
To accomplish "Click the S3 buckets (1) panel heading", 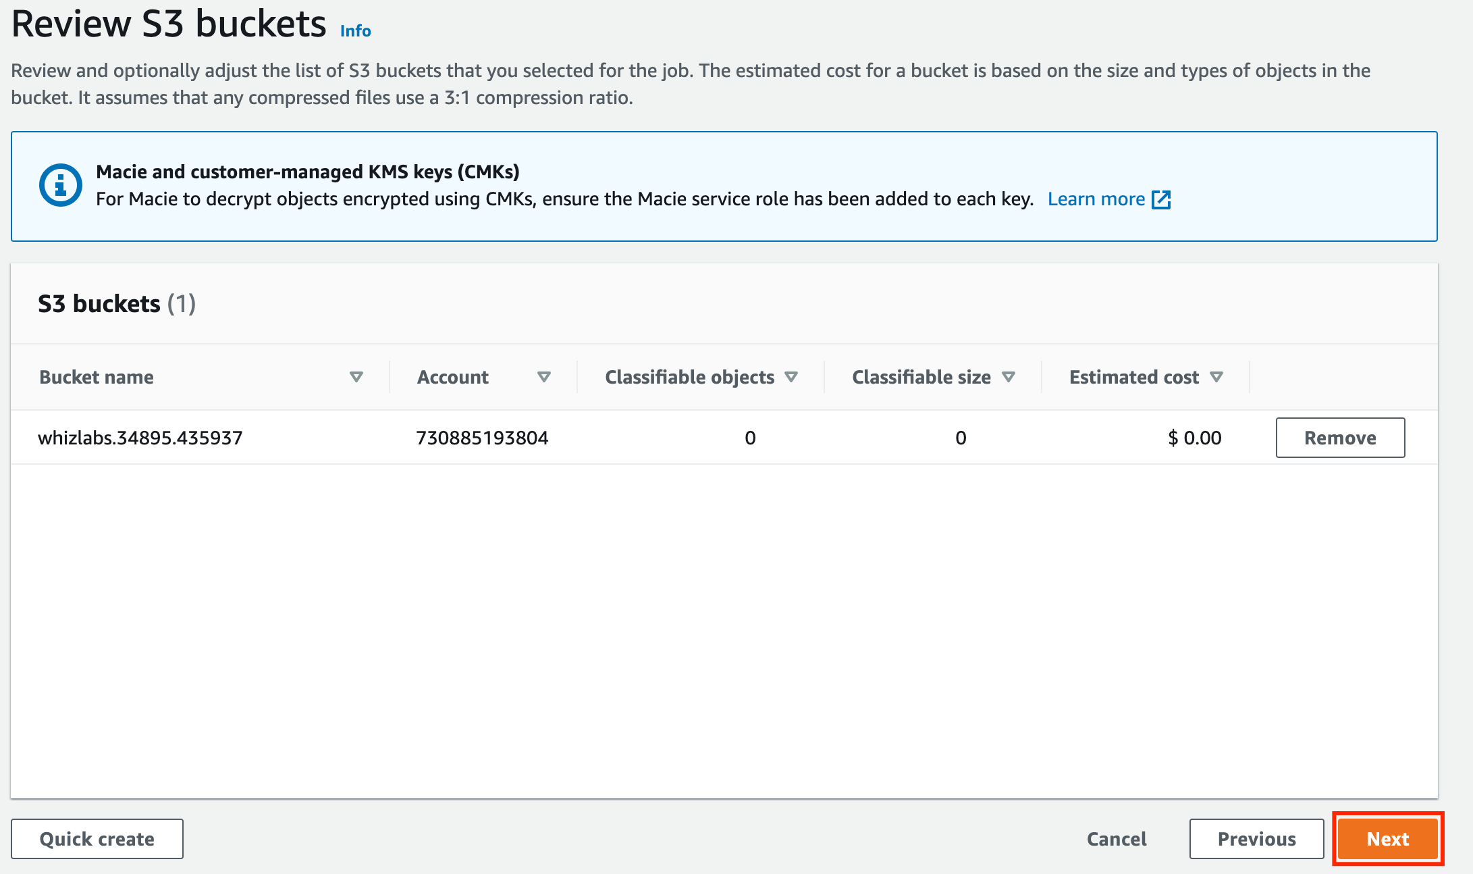I will 117,304.
